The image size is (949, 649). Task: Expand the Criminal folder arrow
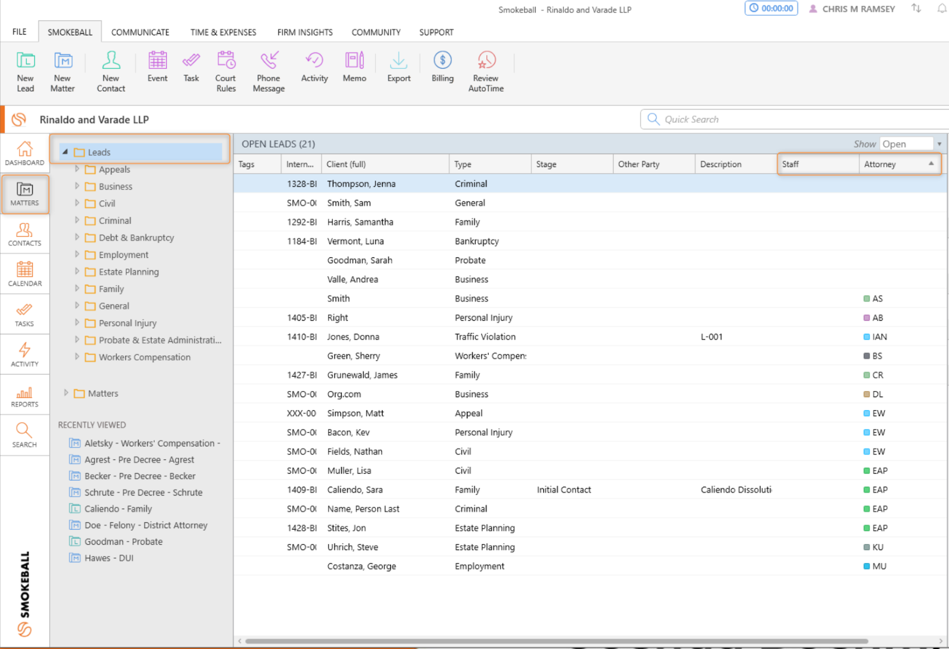(x=77, y=220)
